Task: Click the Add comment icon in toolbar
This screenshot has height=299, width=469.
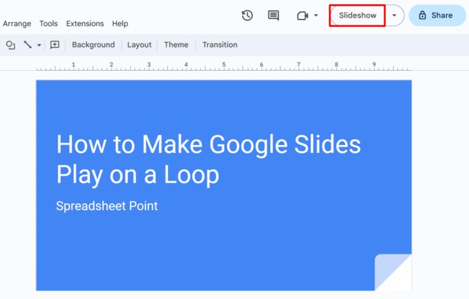Action: (x=54, y=45)
